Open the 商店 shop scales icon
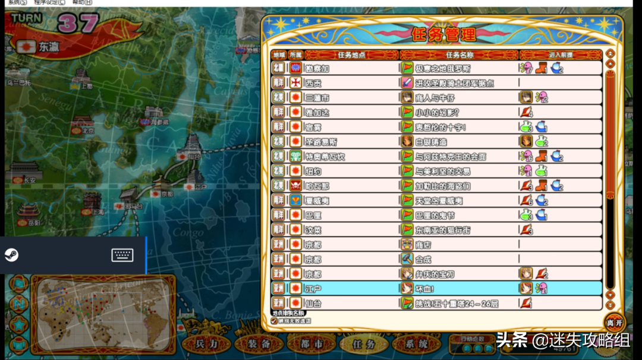642x360 pixels. (407, 245)
